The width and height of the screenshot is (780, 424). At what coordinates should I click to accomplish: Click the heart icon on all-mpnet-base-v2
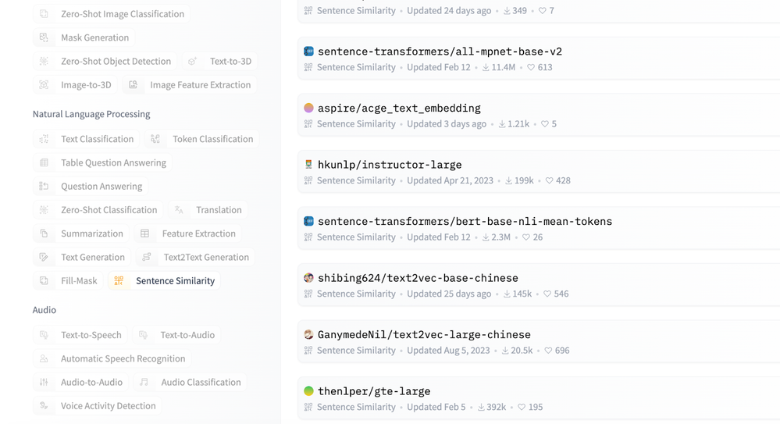pyautogui.click(x=531, y=68)
